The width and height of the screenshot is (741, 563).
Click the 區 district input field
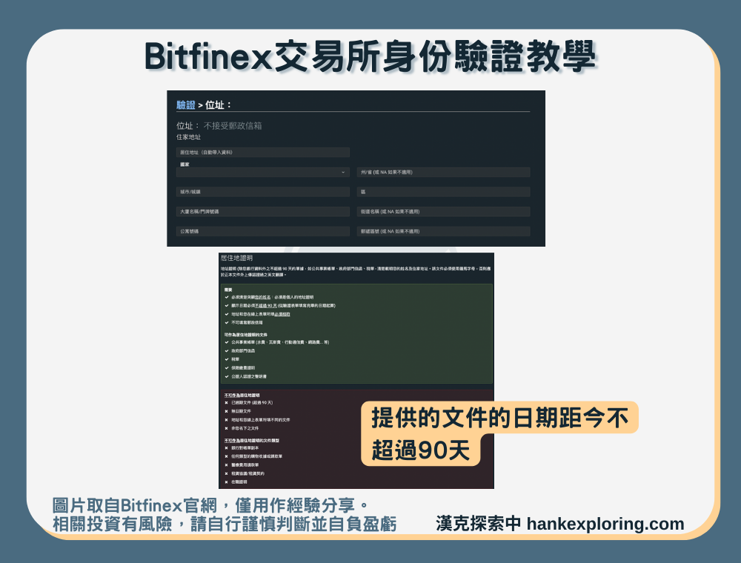[x=443, y=192]
